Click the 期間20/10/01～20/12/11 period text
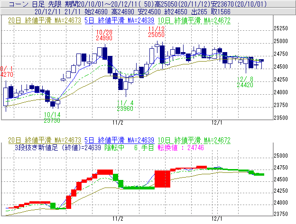296x224 pixels. click(x=102, y=4)
